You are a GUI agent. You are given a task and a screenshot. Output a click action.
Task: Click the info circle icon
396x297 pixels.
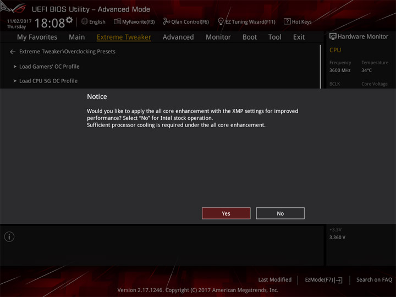click(x=9, y=237)
